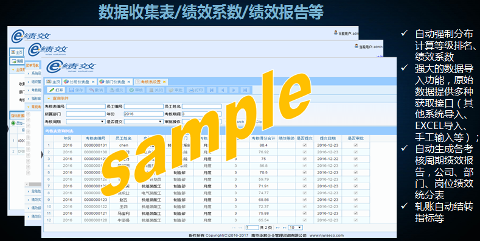This screenshot has width=480, height=241.
Task: Toggle 是否审批 checkbox in row 1
Action: (x=355, y=145)
